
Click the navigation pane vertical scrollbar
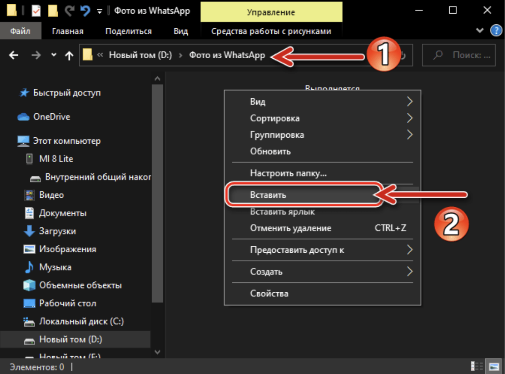tap(158, 188)
